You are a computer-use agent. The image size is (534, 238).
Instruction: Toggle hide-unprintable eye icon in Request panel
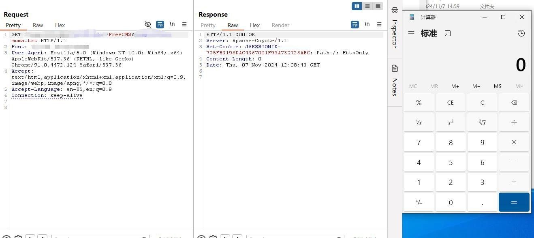[x=148, y=24]
